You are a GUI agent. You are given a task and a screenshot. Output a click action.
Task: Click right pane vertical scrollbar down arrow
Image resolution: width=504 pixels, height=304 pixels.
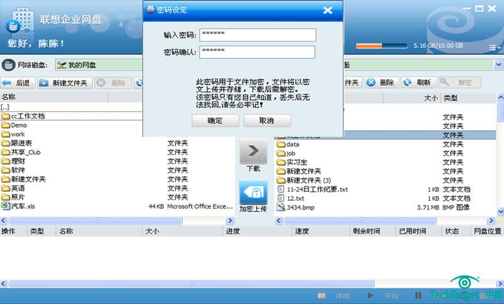(x=500, y=211)
